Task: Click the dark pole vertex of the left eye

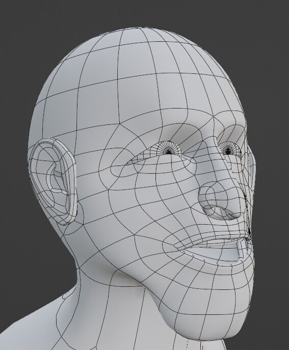Action: click(x=169, y=152)
